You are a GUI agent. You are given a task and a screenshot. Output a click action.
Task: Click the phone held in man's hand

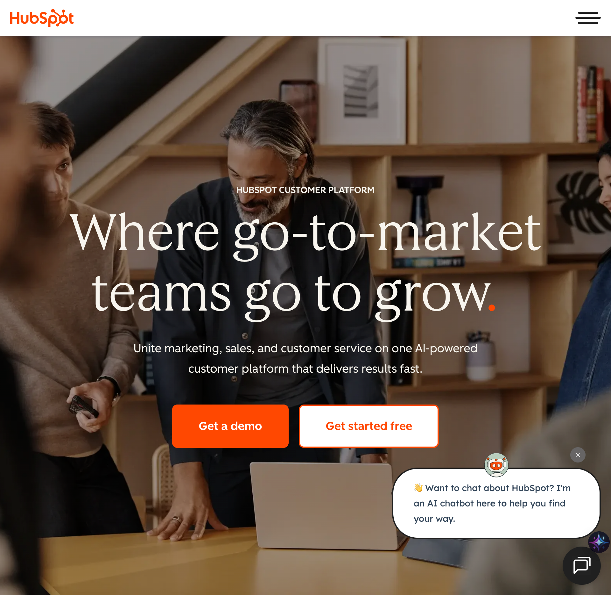pyautogui.click(x=83, y=407)
